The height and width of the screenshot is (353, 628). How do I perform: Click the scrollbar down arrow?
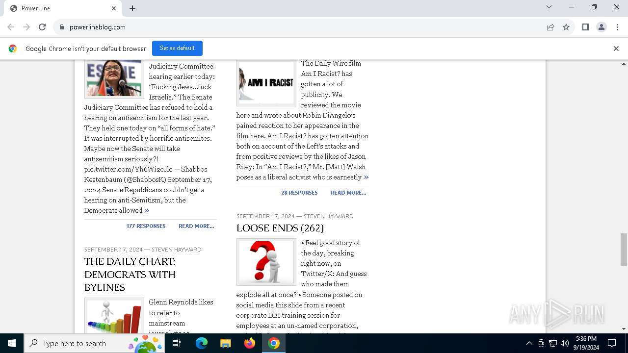coord(624,329)
